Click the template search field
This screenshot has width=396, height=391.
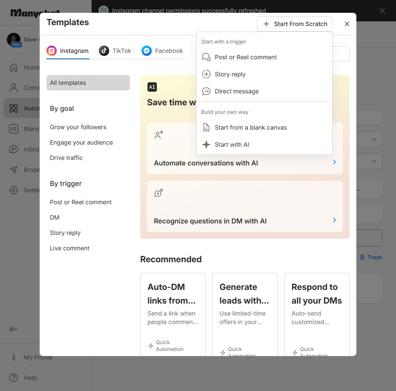341,54
